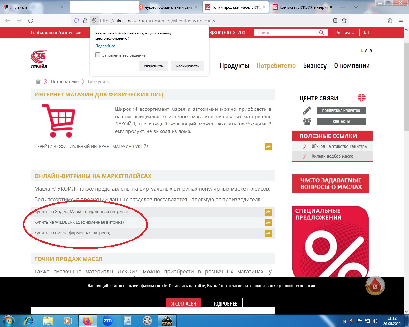Viewport: 409px width, 327px height.
Task: Reload the page with the refresh icon
Action: (31, 21)
